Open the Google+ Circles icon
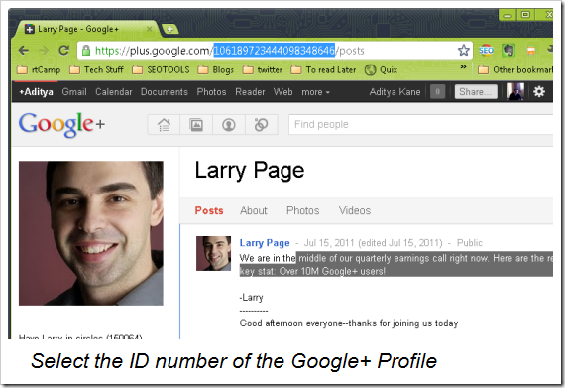The height and width of the screenshot is (388, 565). (x=262, y=125)
